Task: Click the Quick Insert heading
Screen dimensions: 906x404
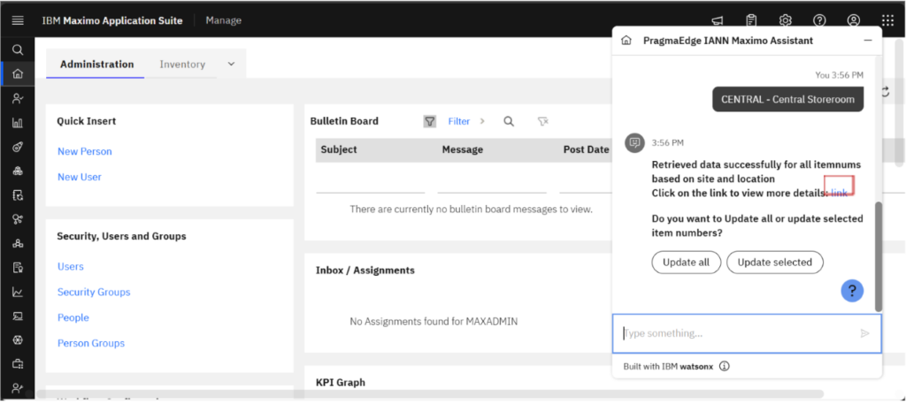Action: coord(86,121)
